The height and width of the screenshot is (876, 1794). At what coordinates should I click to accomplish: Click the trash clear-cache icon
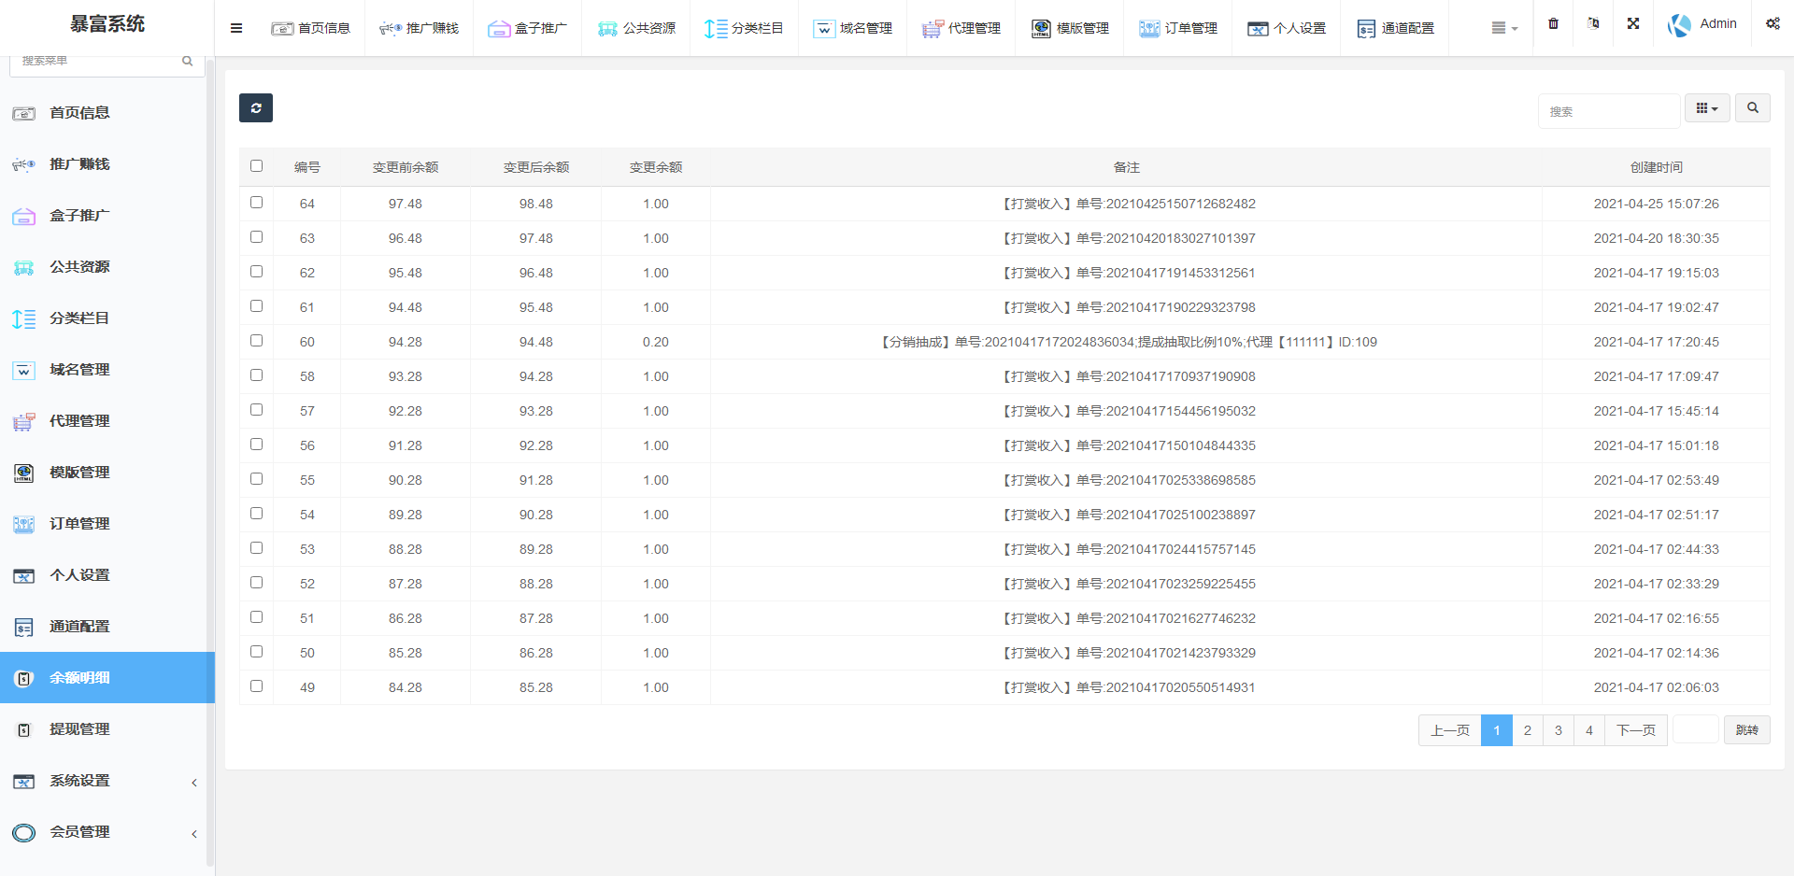tap(1553, 24)
